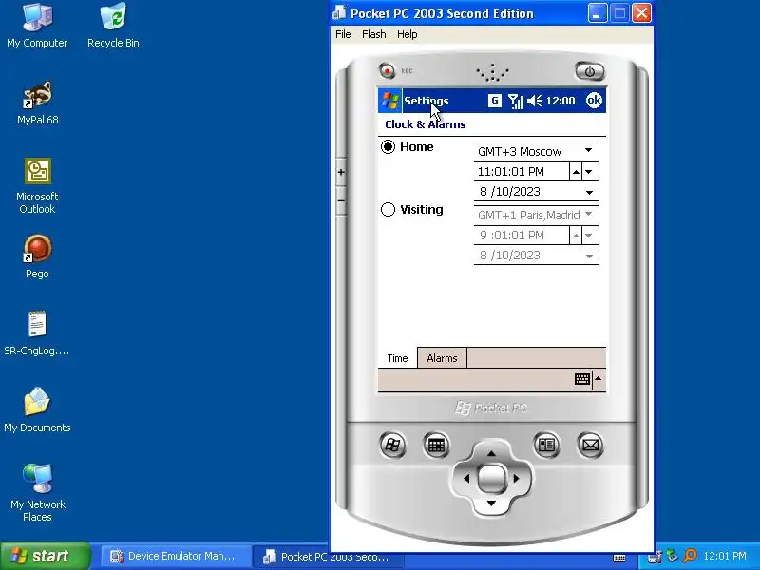
Task: Open the Pocket PC Start flag
Action: 390,101
